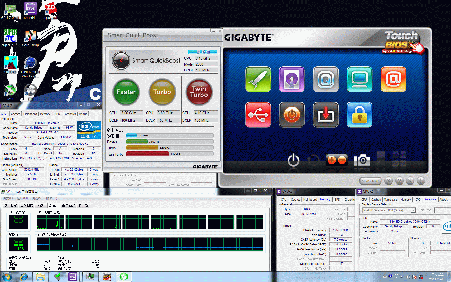Expand the Intel HD Graphics 3000 device dropdown
451x282 pixels.
click(413, 210)
